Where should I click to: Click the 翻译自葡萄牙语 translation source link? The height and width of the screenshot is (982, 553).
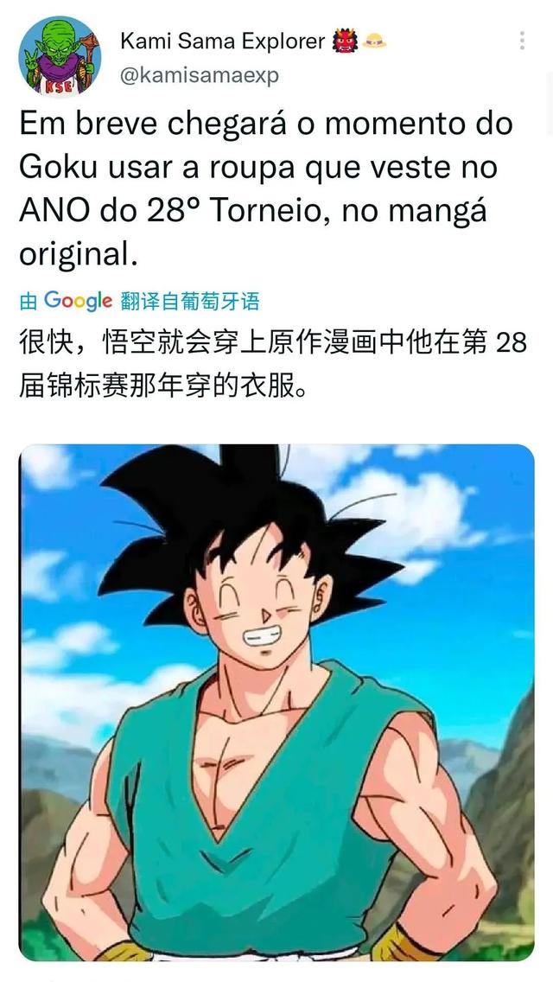190,302
